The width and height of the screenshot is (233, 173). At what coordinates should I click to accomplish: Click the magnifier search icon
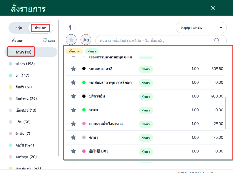217,41
